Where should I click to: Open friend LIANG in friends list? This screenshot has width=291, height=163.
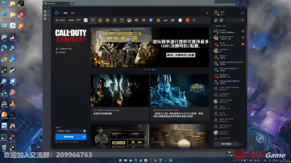click(x=229, y=38)
